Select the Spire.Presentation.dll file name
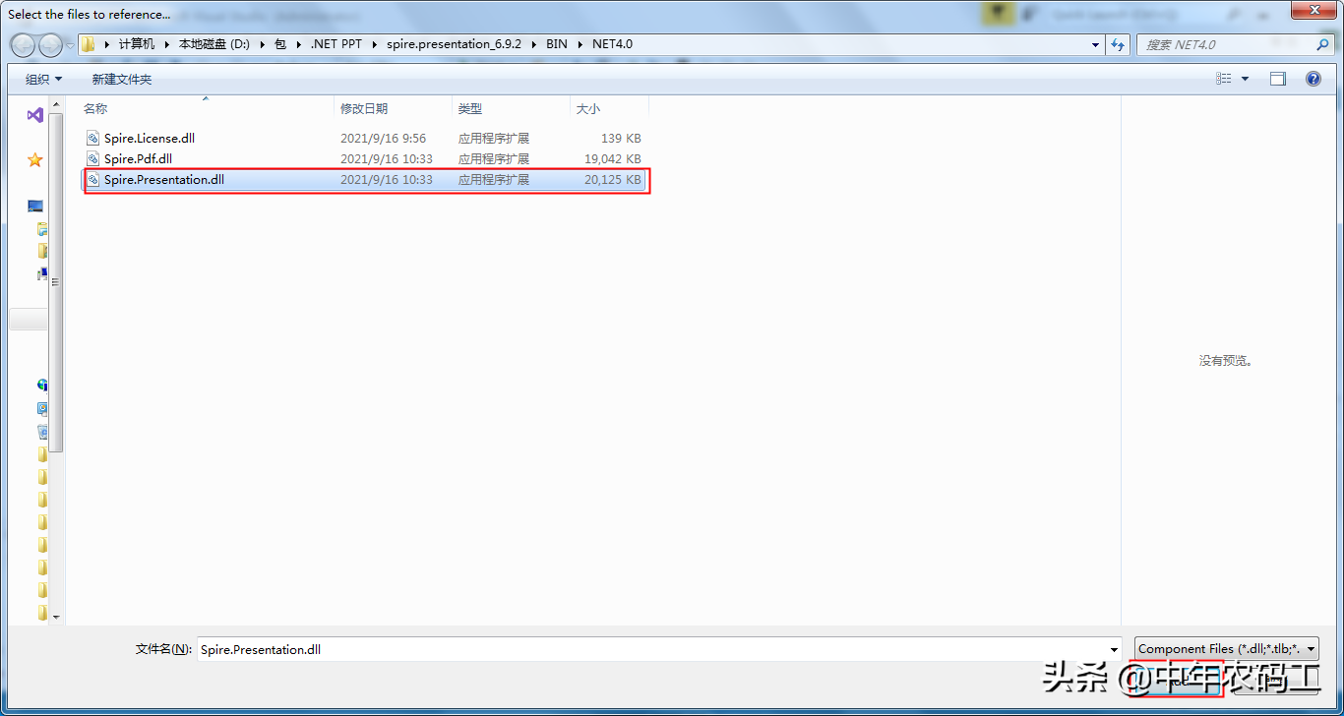 click(x=164, y=180)
